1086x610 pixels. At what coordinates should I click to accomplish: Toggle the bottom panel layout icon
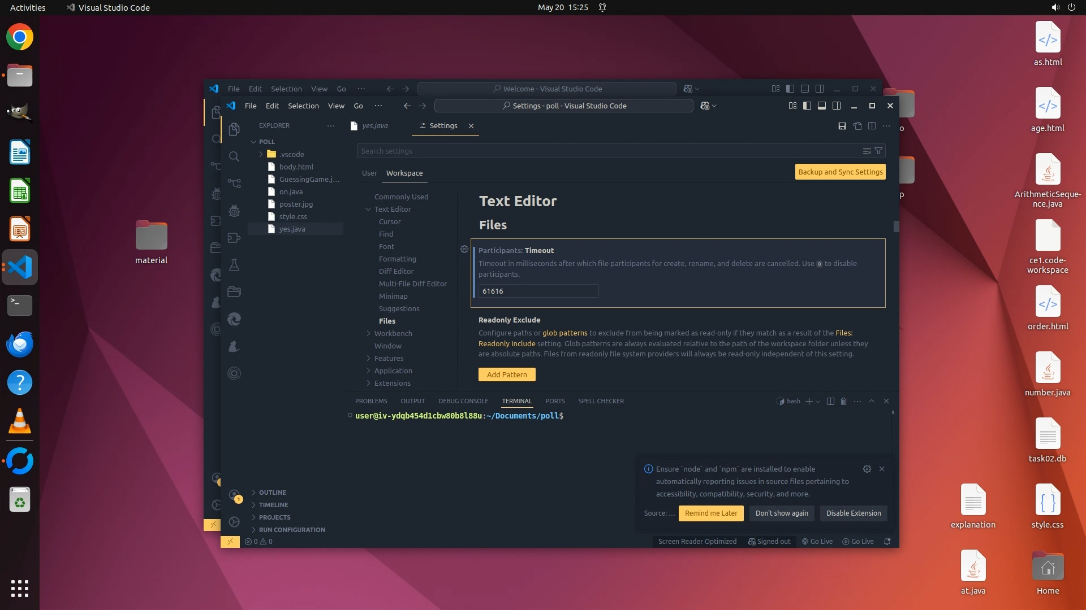coord(822,106)
